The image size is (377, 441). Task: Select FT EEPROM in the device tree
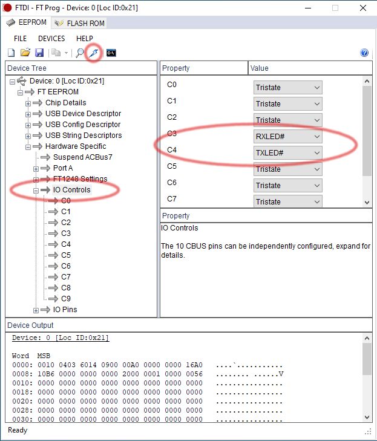pos(58,92)
